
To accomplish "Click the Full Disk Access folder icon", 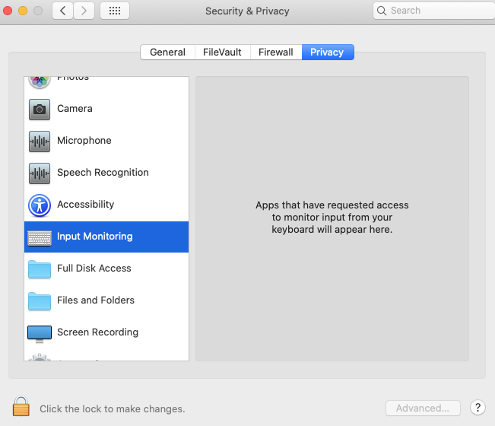I will coord(40,269).
